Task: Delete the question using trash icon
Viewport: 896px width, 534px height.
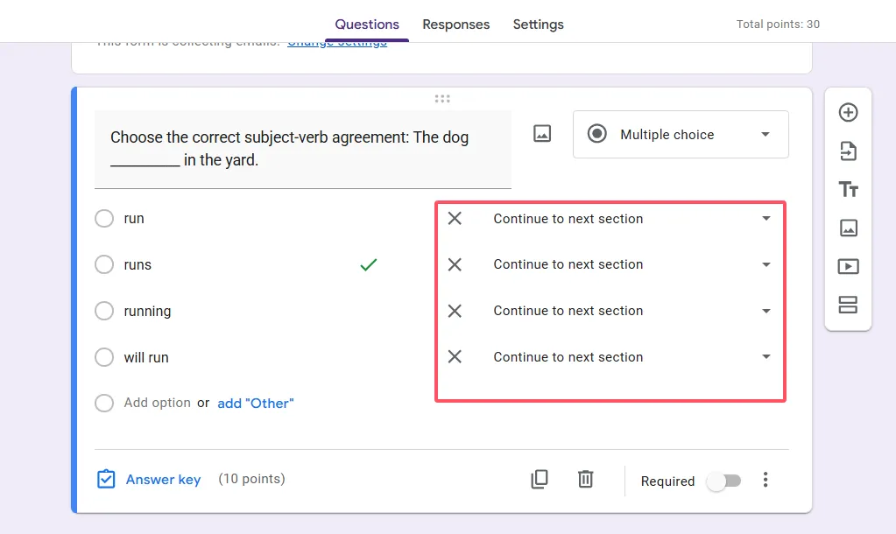Action: coord(586,479)
